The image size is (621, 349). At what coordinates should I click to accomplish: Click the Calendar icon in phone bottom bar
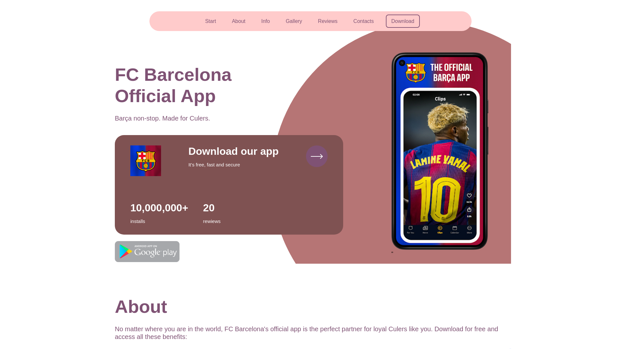[x=454, y=228]
